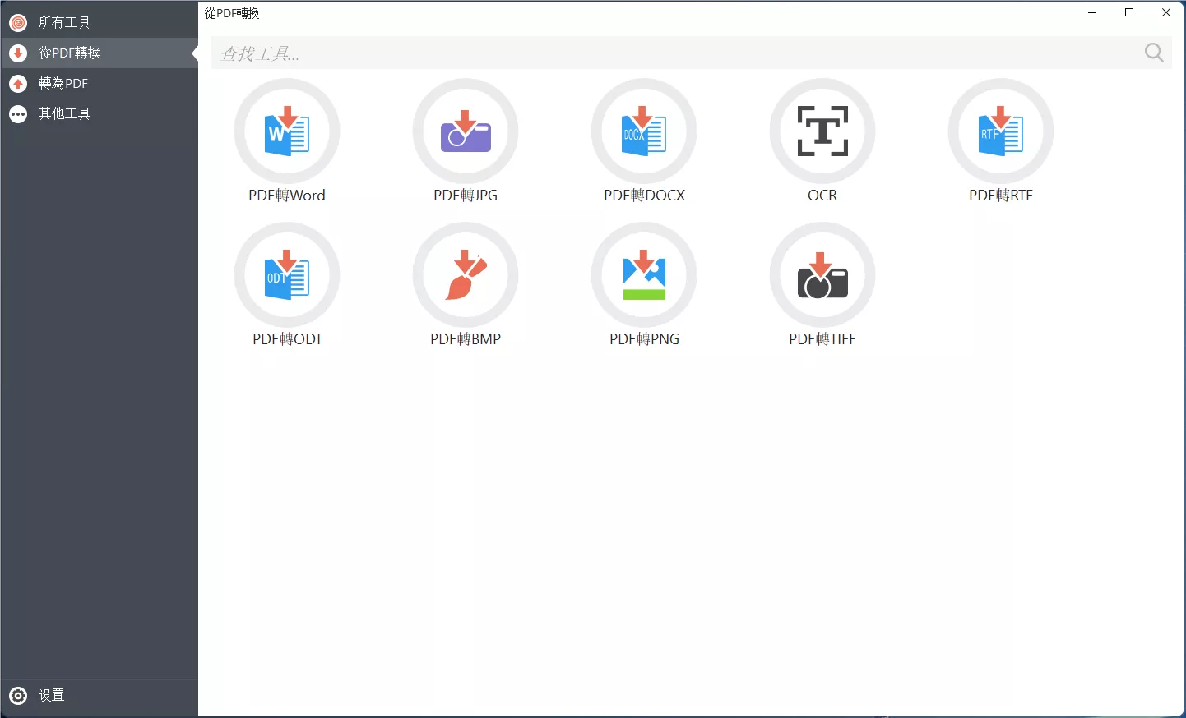Image resolution: width=1186 pixels, height=718 pixels.
Task: Open the PDF轉Word tool icon
Action: pyautogui.click(x=287, y=131)
